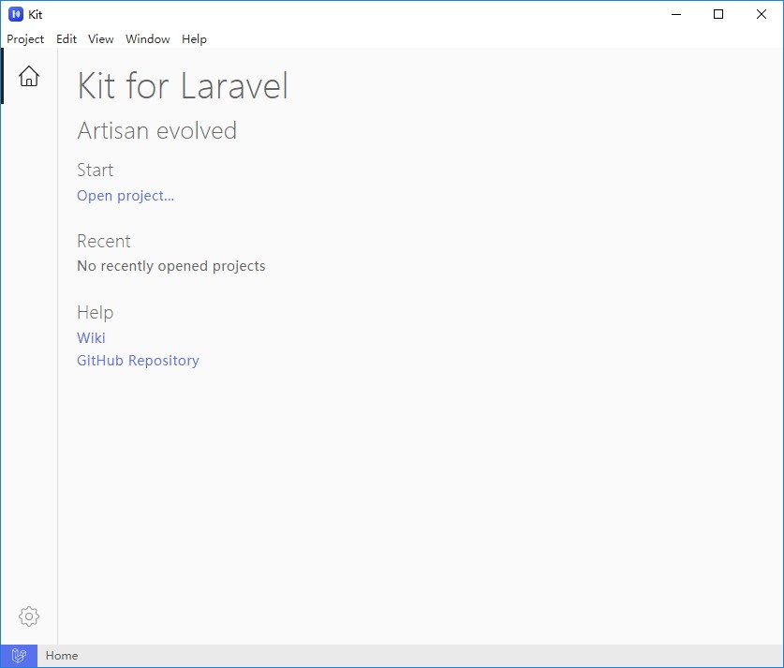This screenshot has width=784, height=668.
Task: Click the Kit app icon in title bar
Action: point(16,14)
